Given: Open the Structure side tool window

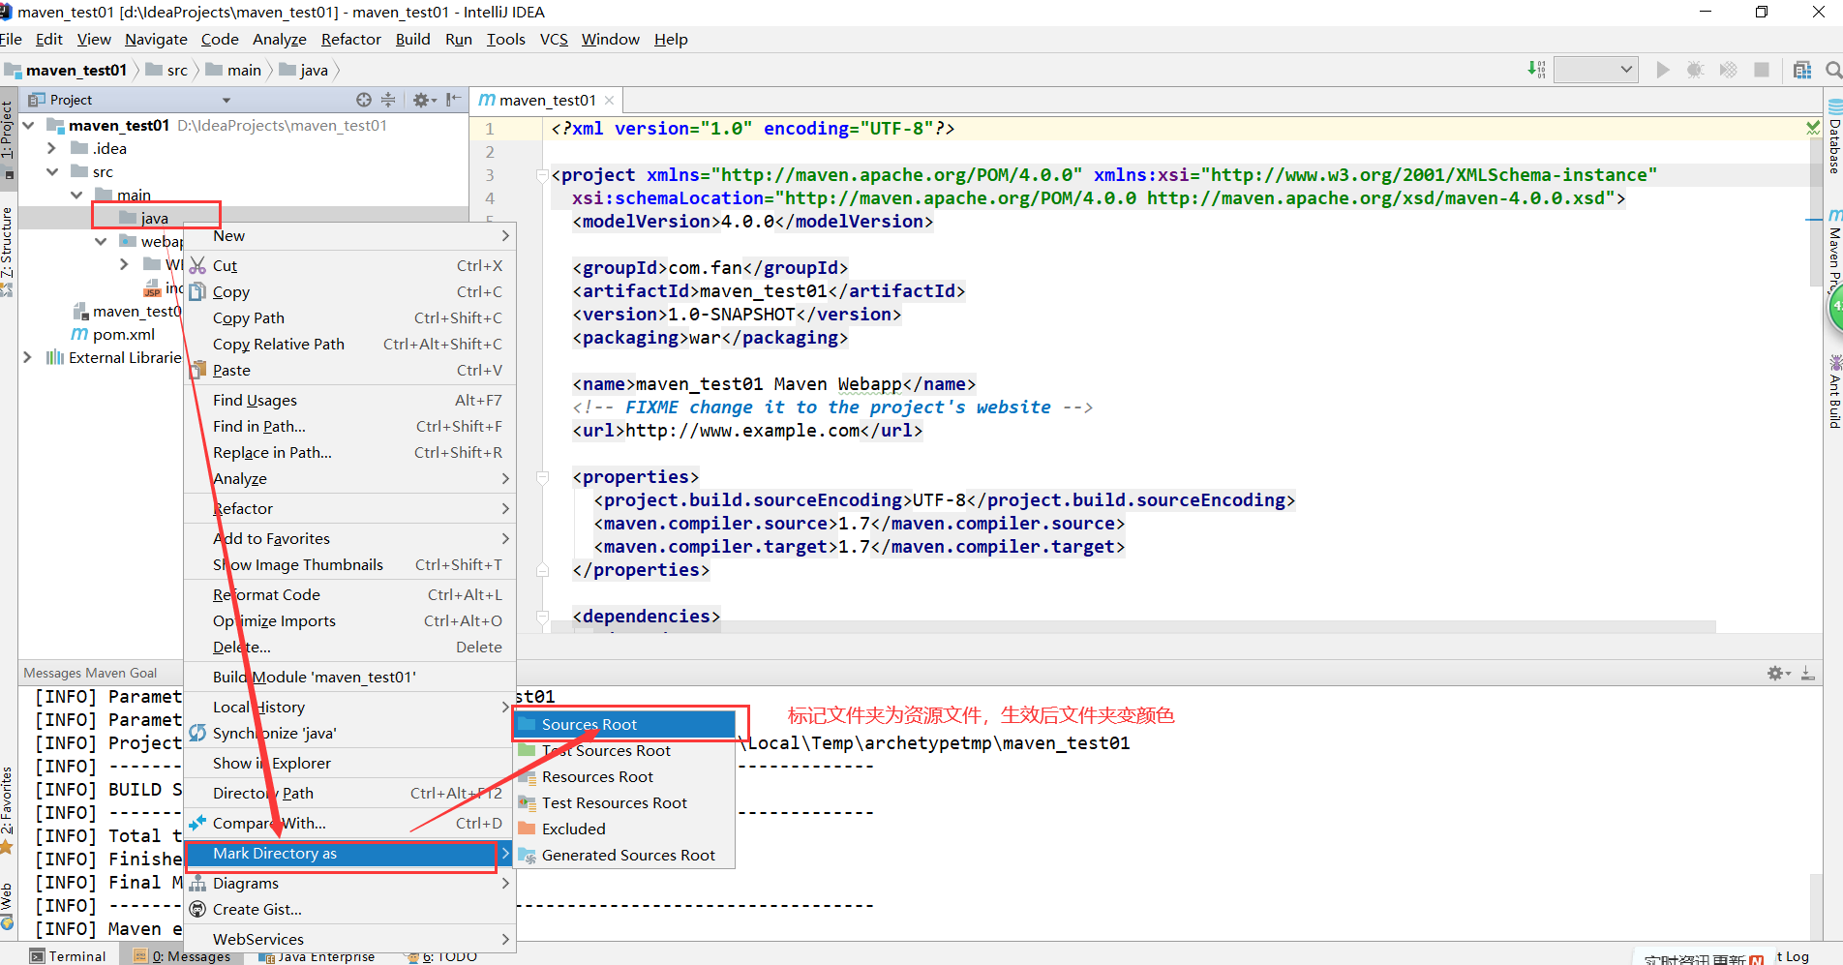Looking at the screenshot, I should (x=8, y=250).
